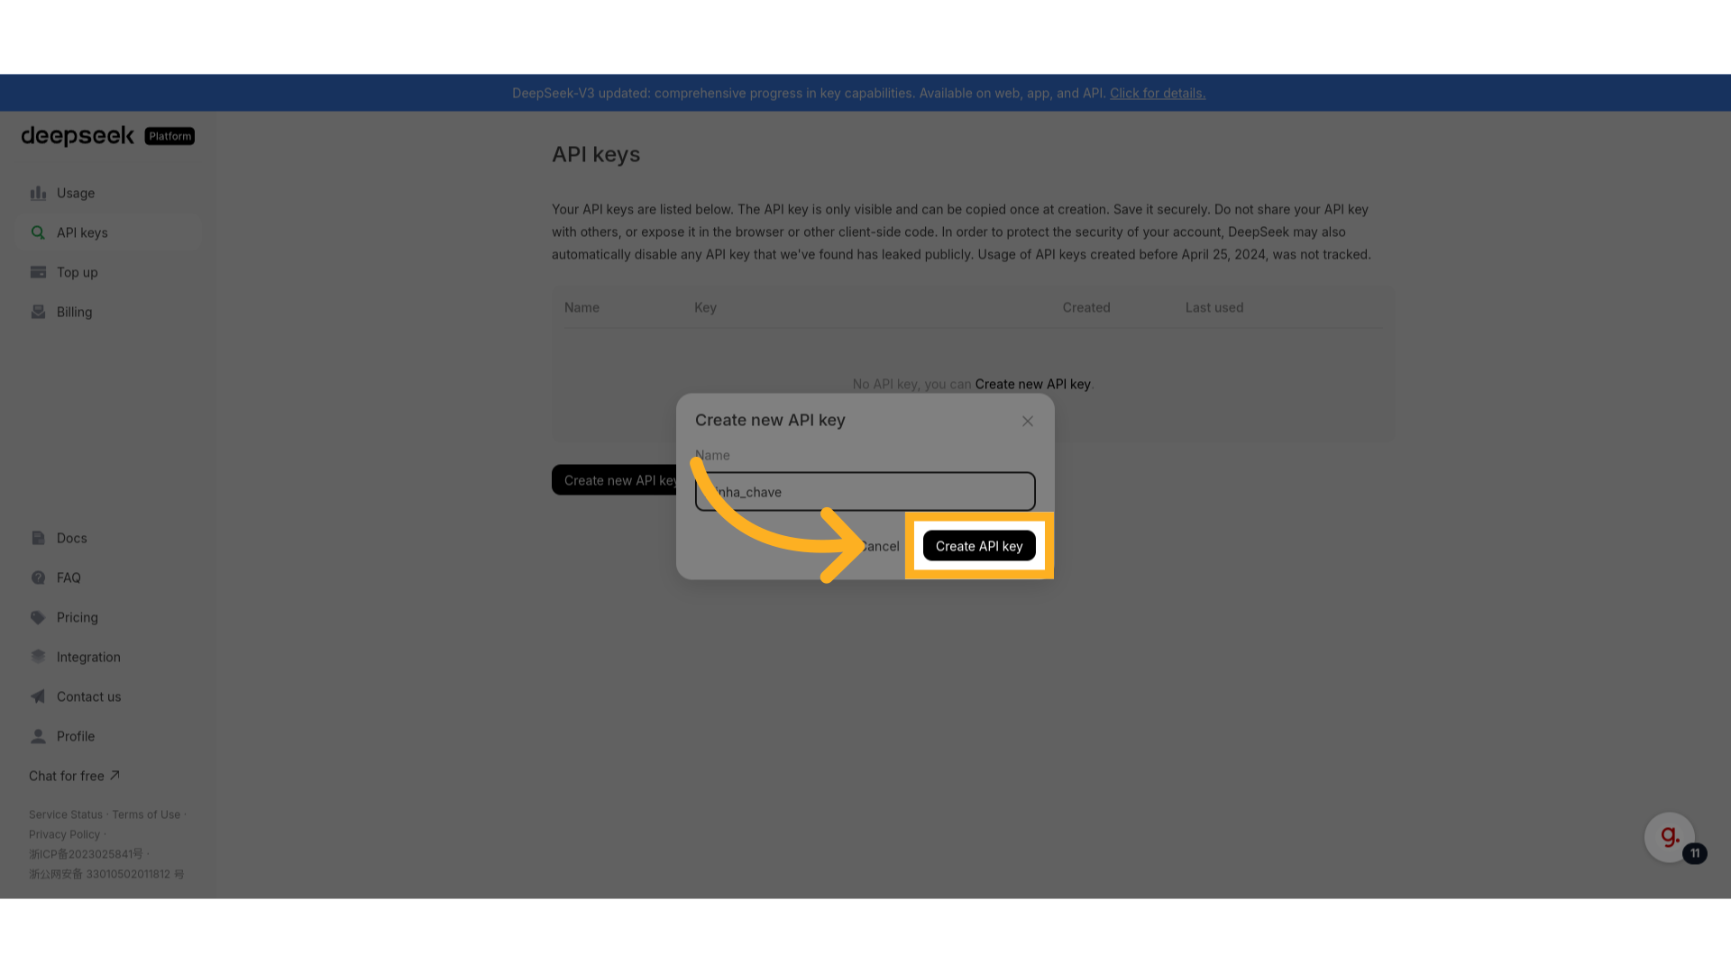Open Contact us from sidebar

(107, 696)
